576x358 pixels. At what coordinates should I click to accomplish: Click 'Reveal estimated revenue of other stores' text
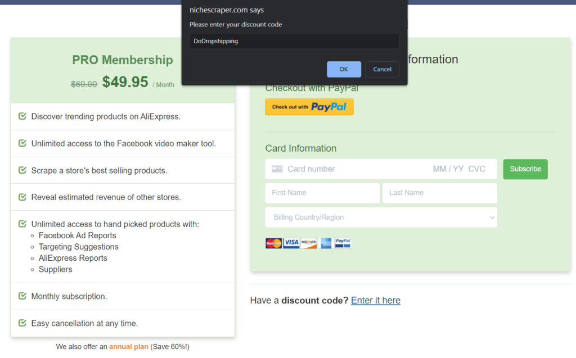click(x=106, y=197)
